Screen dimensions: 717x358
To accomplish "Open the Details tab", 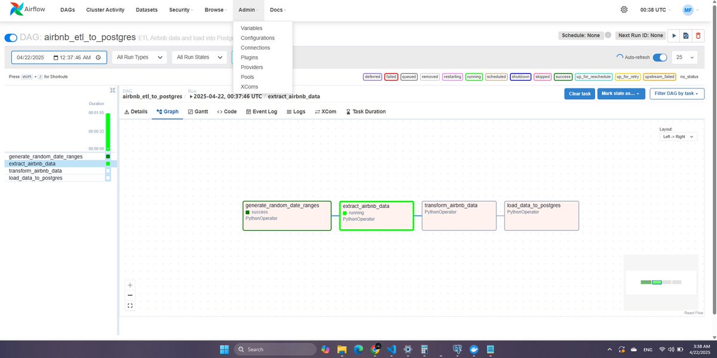I will point(136,112).
